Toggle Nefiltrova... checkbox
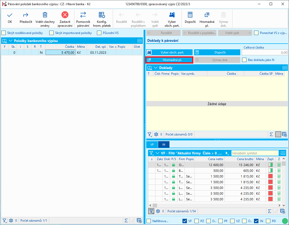The height and width of the screenshot is (225, 289). 149,221
